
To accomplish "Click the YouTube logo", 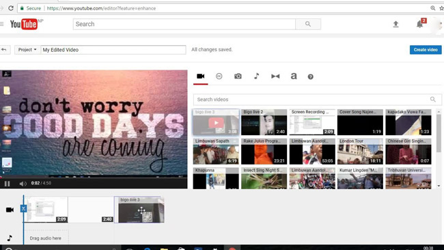I will (x=24, y=24).
